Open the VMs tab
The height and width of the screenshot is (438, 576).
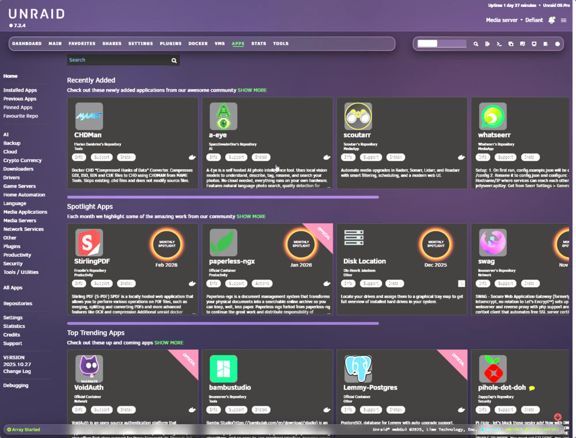[219, 44]
